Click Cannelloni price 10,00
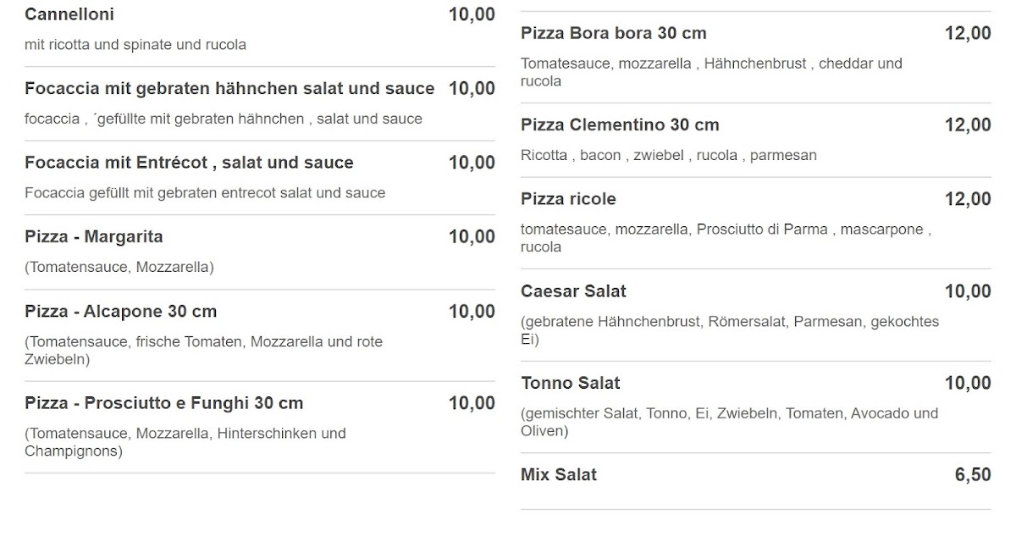This screenshot has width=1016, height=559. click(x=472, y=15)
